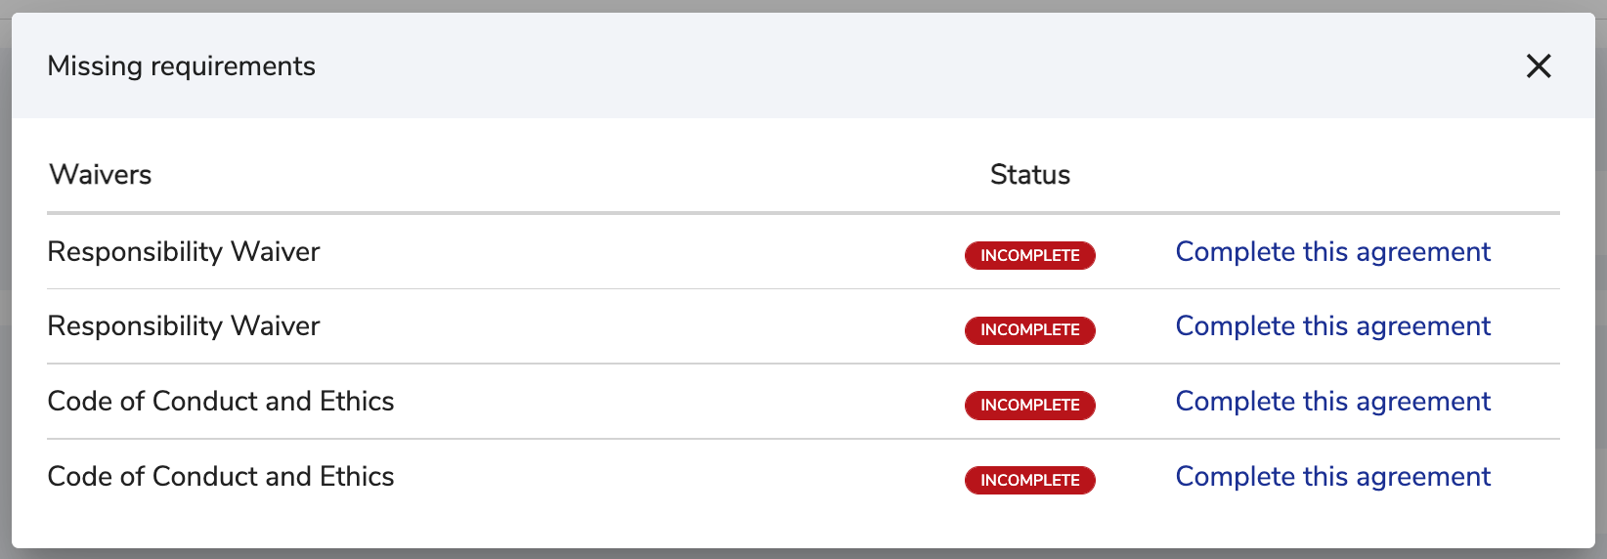Click INCOMPLETE badge on second Responsibility Waiver
1607x559 pixels.
[x=1029, y=330]
